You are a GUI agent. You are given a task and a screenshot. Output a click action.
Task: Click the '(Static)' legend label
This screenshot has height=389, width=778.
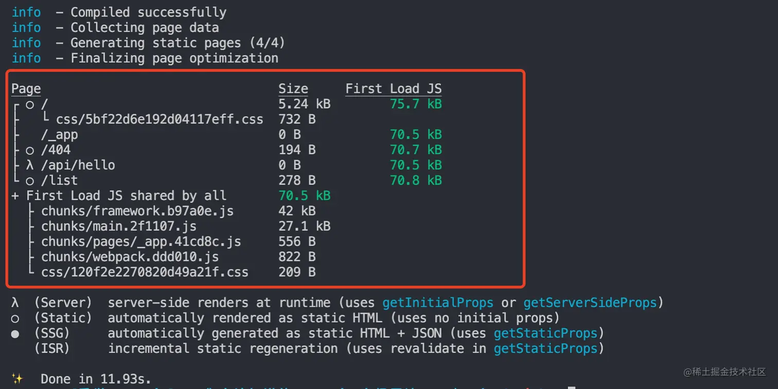tap(63, 318)
